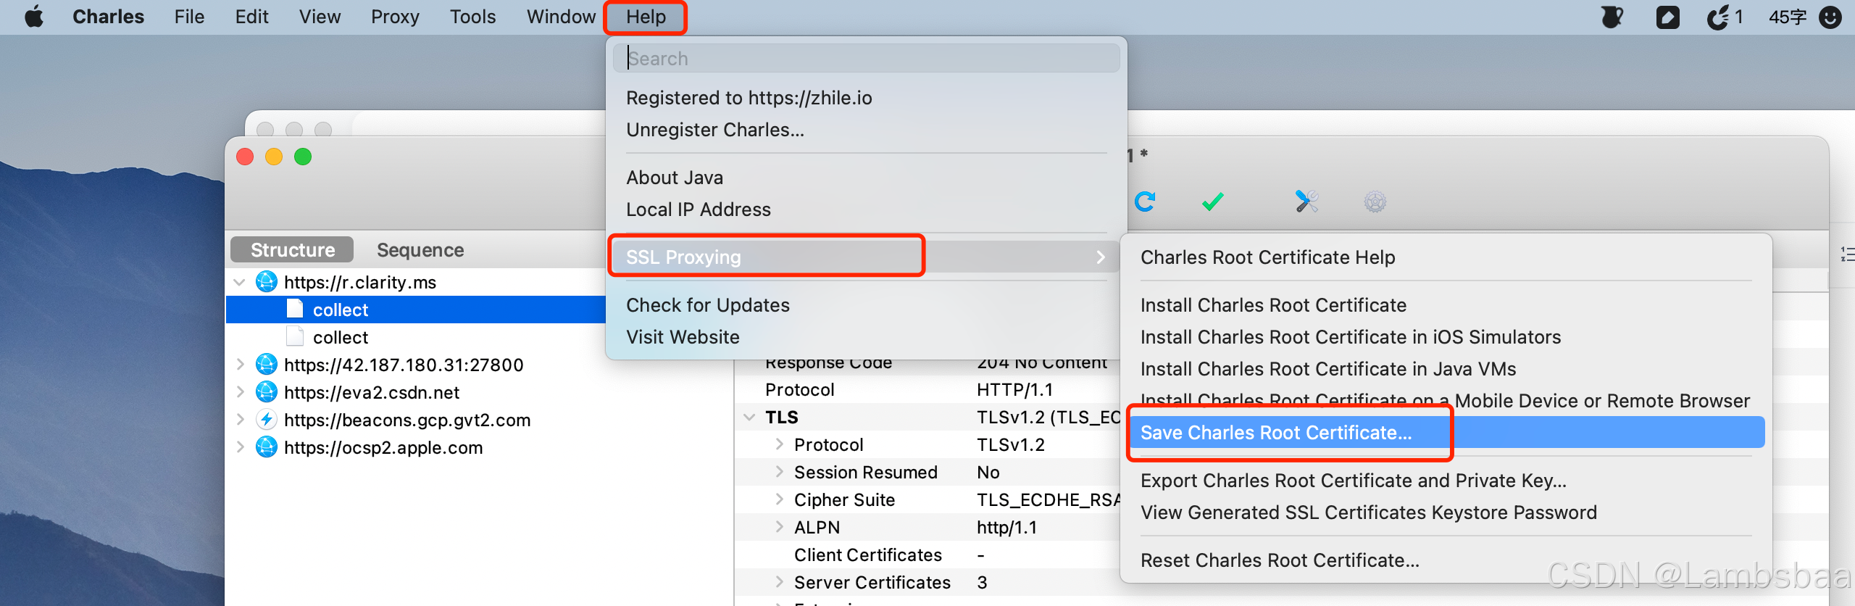Image resolution: width=1855 pixels, height=606 pixels.
Task: Close the Charles window with red button
Action: [x=245, y=157]
